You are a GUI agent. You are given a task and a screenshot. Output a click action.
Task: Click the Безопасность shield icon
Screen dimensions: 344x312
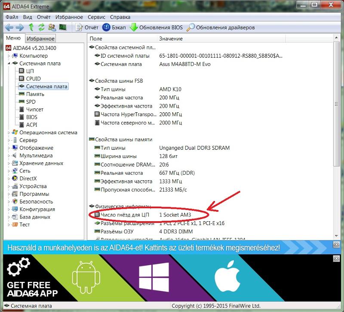pyautogui.click(x=15, y=201)
